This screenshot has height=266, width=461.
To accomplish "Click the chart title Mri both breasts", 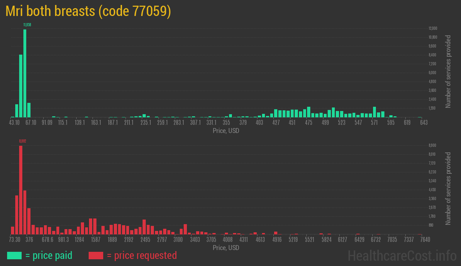I will [88, 11].
